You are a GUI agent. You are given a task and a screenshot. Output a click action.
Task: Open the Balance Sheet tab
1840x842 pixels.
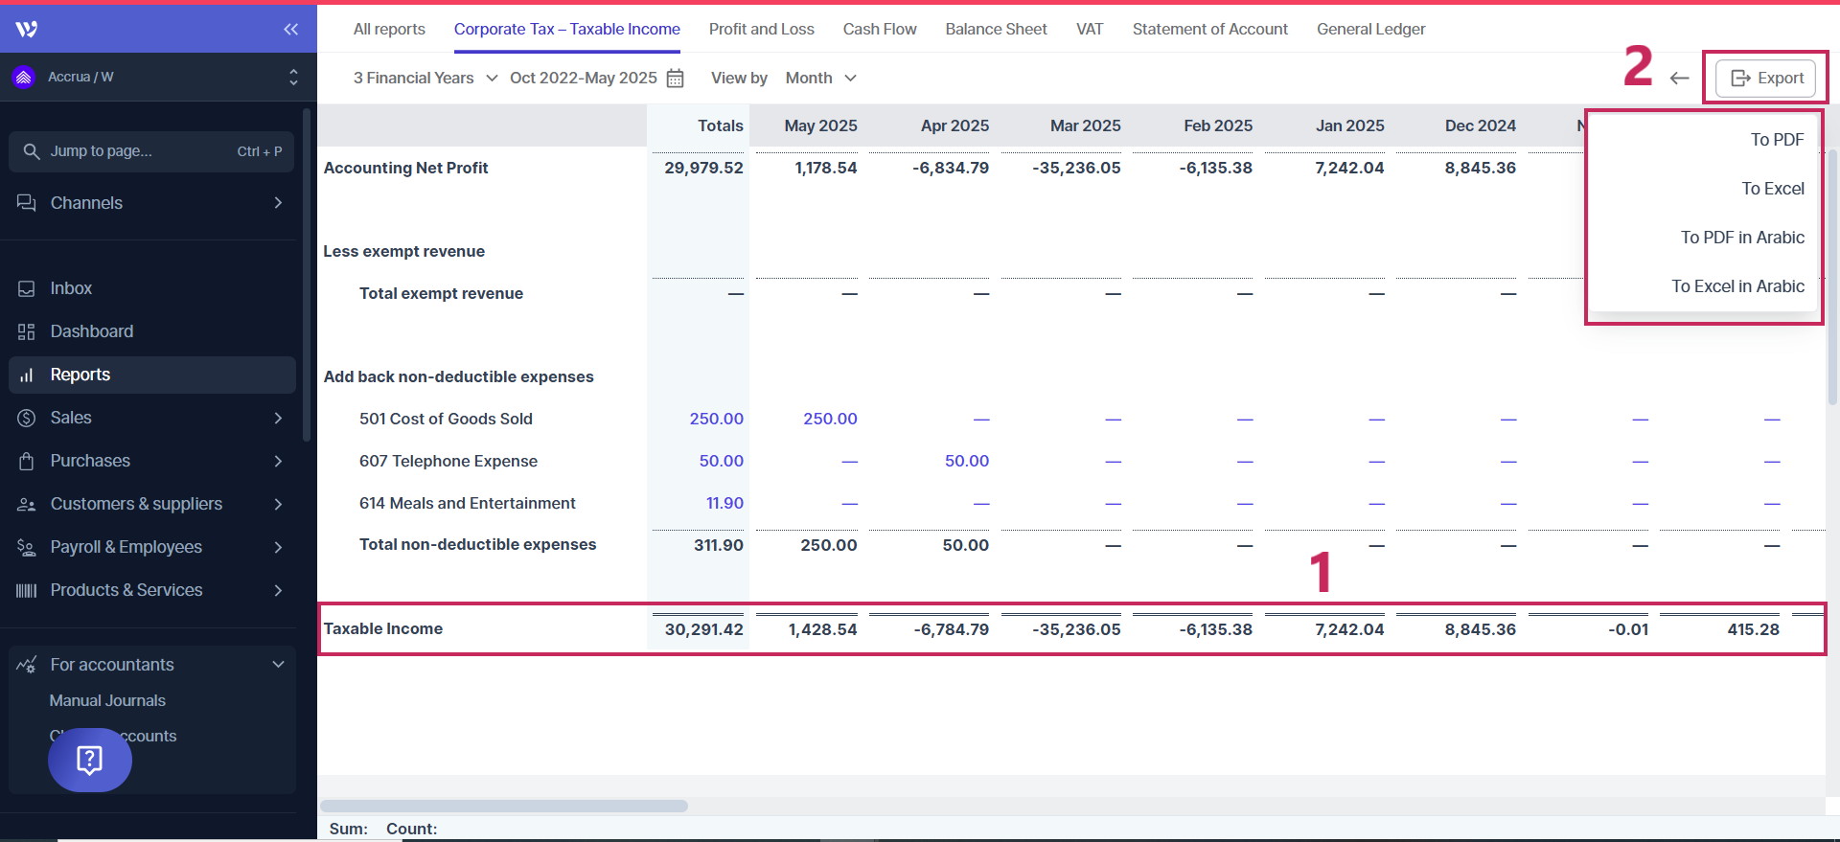coord(996,30)
